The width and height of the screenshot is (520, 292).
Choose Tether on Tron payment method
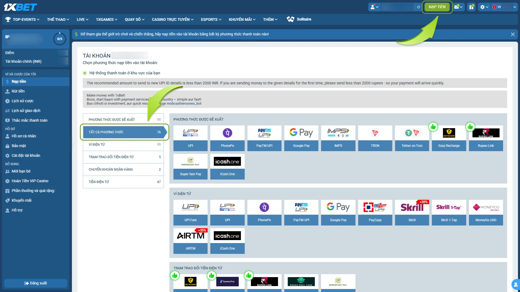pos(412,138)
